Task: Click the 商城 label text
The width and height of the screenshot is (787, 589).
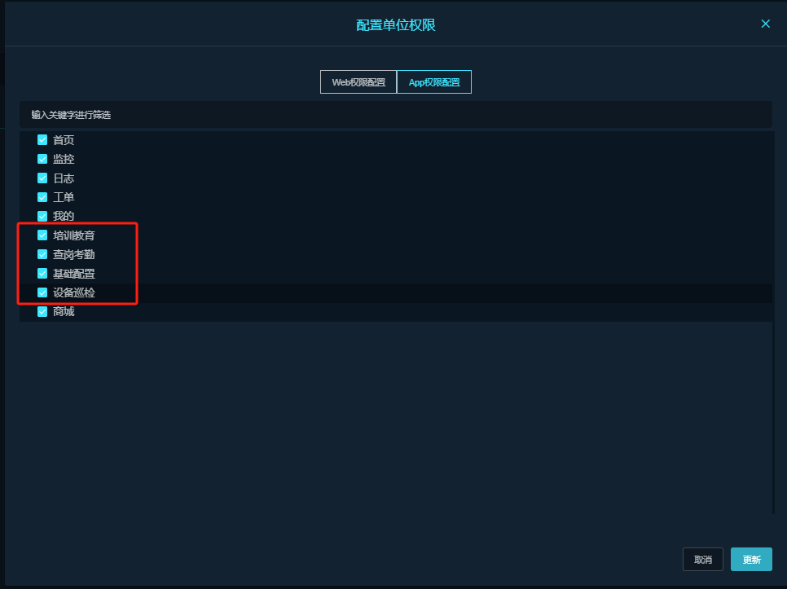Action: click(64, 311)
